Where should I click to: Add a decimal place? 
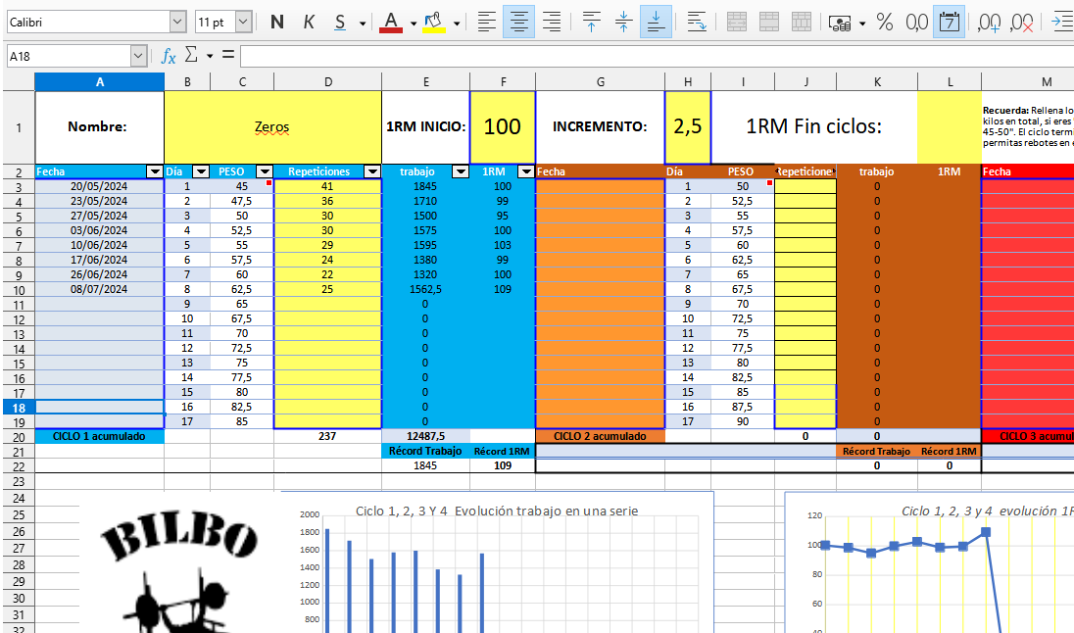tap(989, 22)
